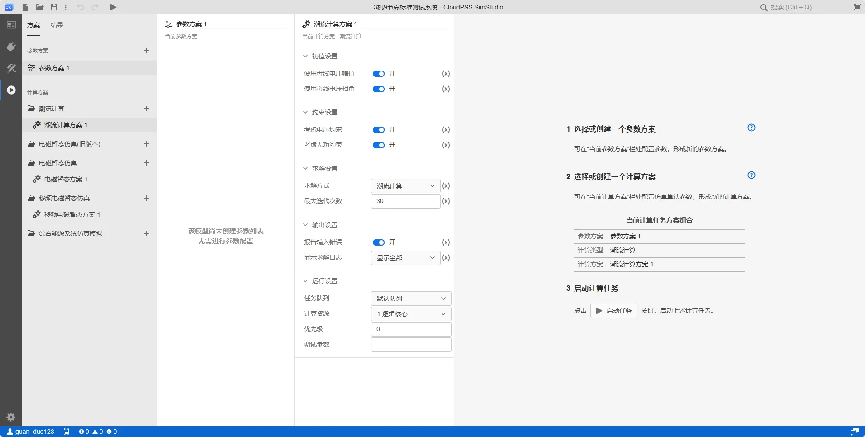This screenshot has width=865, height=437.
Task: Toggle 报告输入错误 switch
Action: coord(379,242)
